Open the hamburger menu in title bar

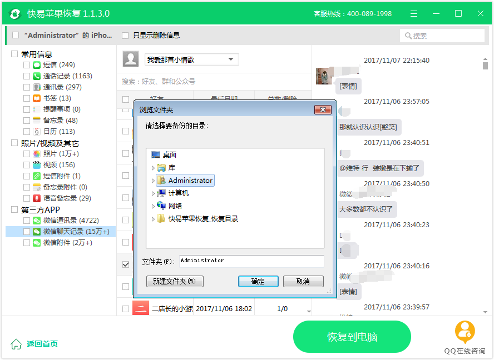(414, 13)
